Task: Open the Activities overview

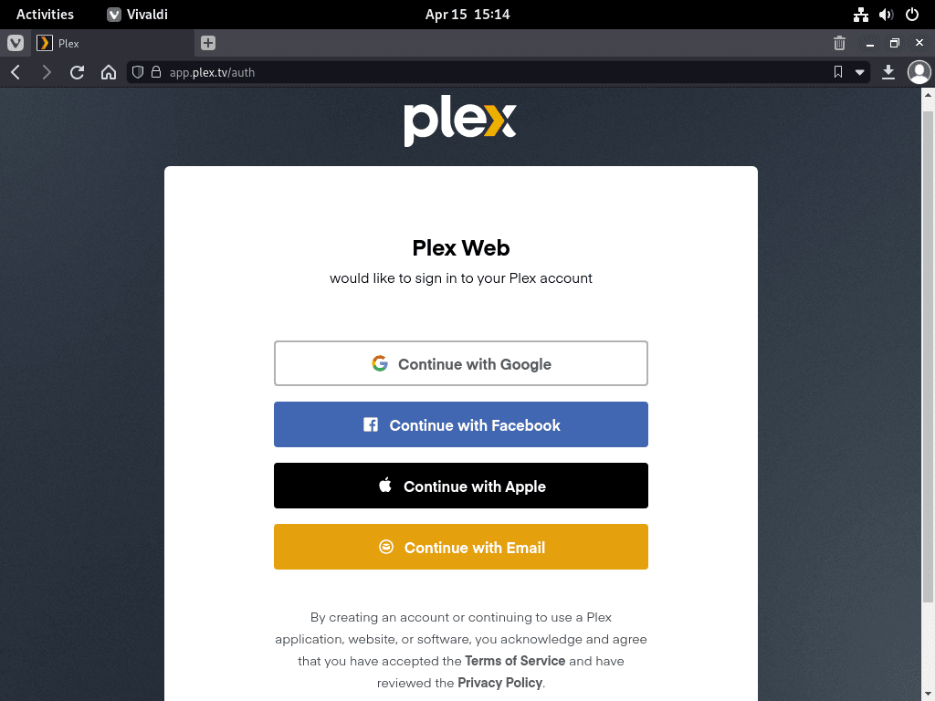Action: point(45,15)
